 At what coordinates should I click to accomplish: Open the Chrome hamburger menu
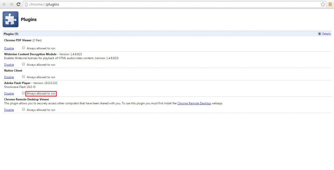(330, 4)
